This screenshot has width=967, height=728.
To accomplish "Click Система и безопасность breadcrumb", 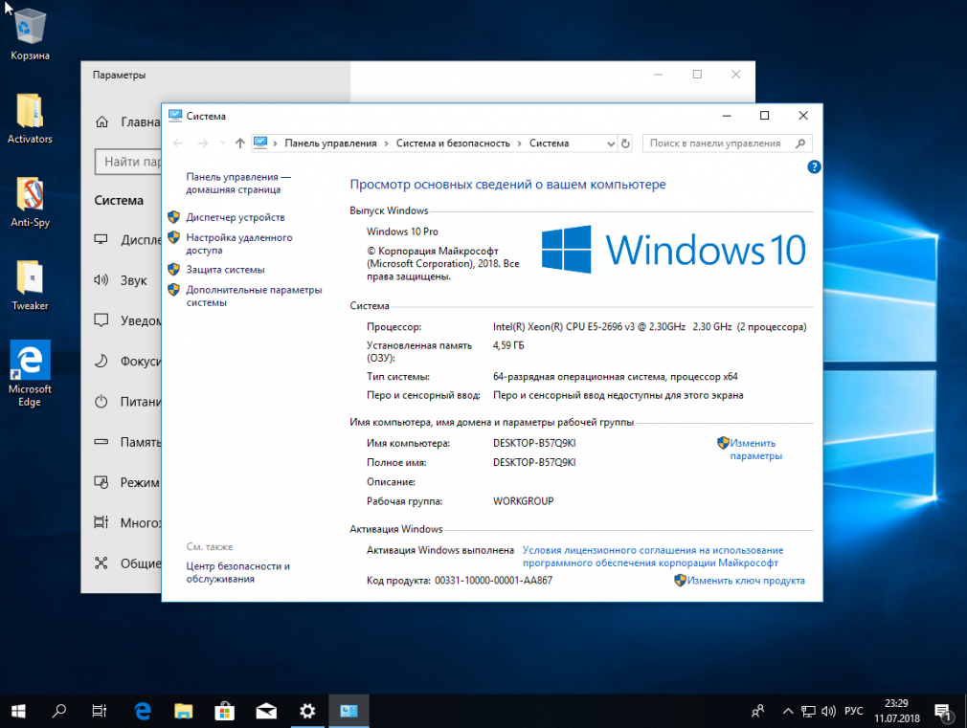I will click(453, 143).
